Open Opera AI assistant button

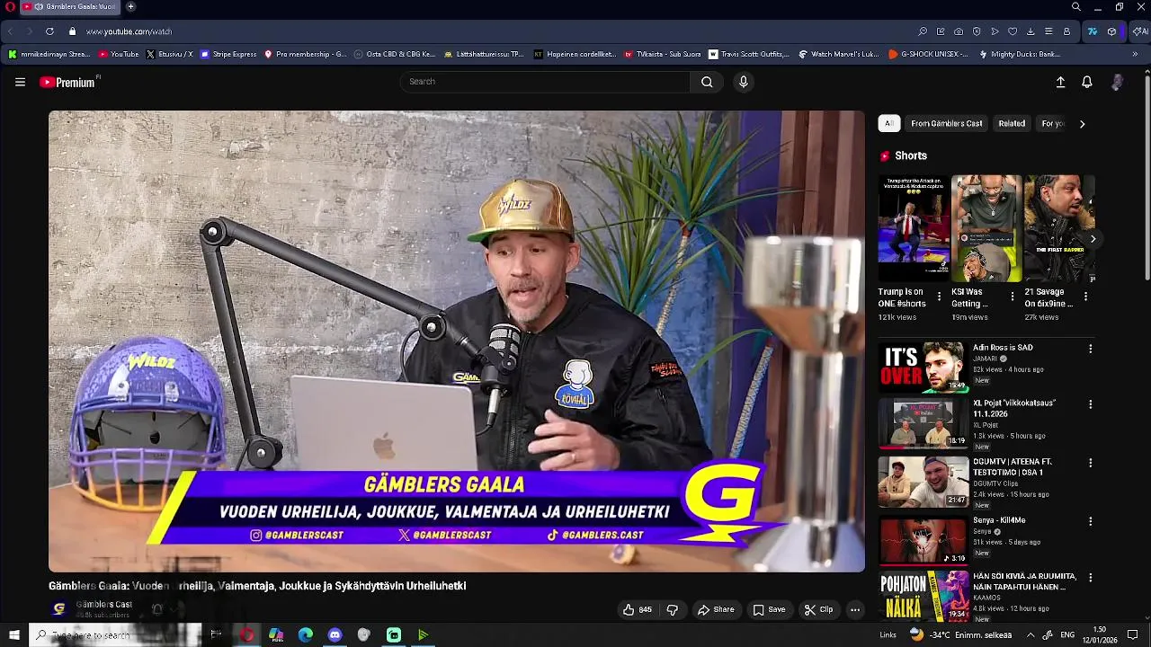click(1139, 31)
